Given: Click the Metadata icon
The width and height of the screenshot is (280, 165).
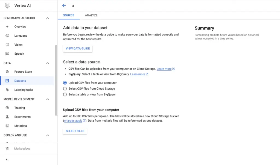Looking at the screenshot, I should coord(7,126).
